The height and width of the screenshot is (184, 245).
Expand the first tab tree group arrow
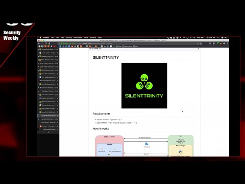pos(38,49)
